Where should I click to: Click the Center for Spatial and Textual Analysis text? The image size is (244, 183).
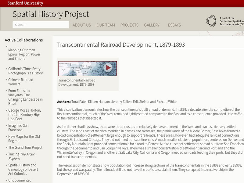click(232, 21)
